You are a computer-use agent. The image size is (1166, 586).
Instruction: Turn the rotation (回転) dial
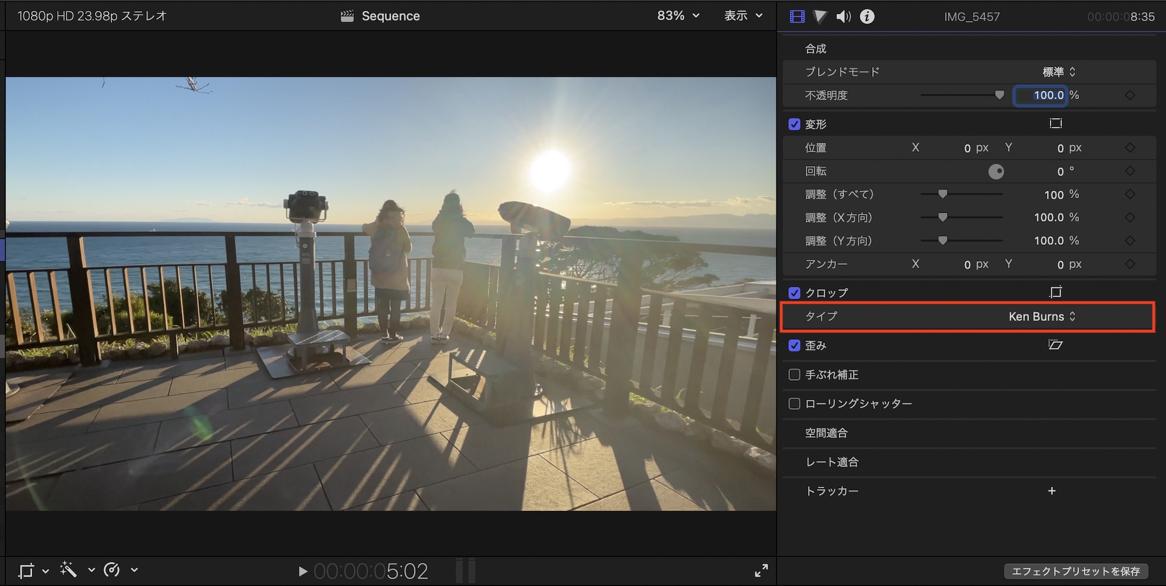click(x=996, y=171)
